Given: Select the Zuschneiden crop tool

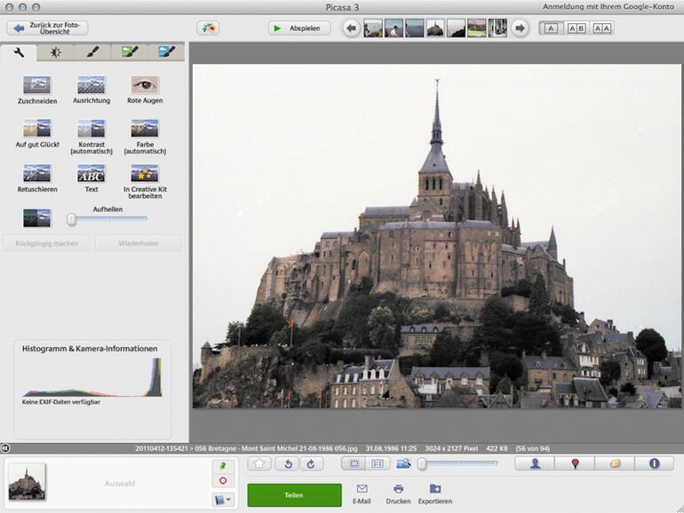Looking at the screenshot, I should (x=36, y=86).
